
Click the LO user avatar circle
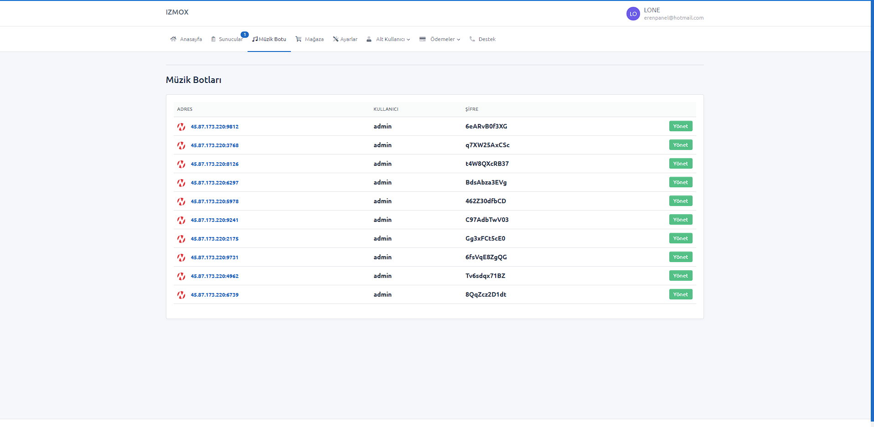point(633,14)
